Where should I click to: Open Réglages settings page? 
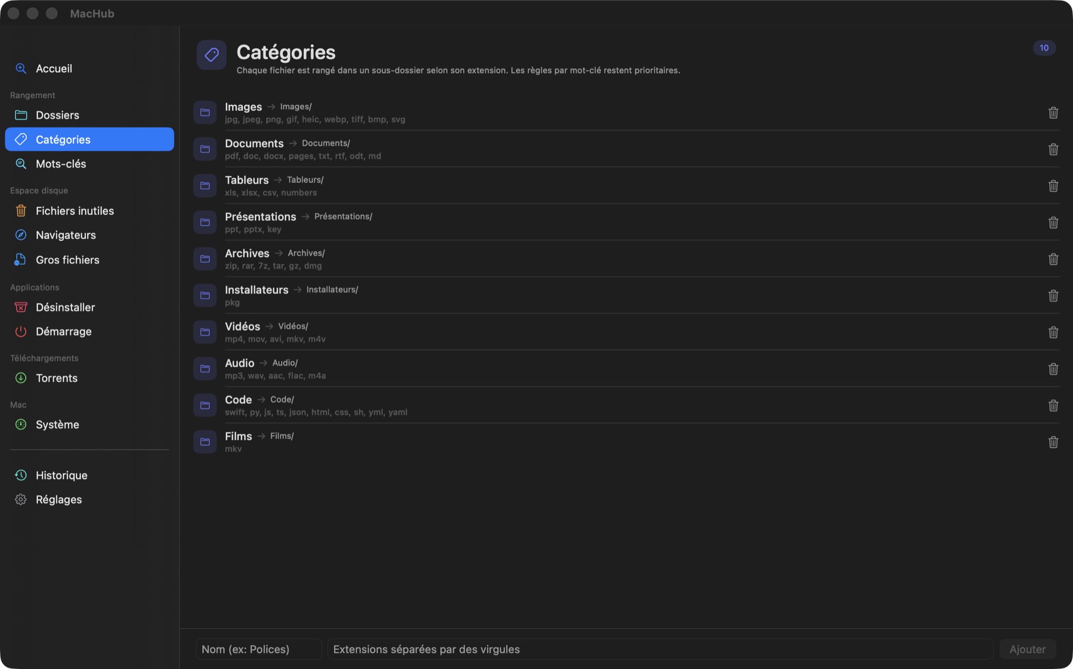click(90, 500)
